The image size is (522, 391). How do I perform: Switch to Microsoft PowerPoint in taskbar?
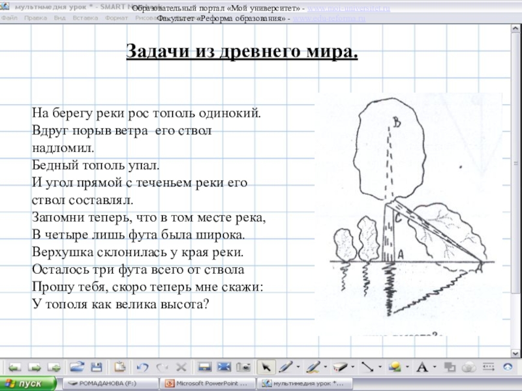click(x=206, y=384)
